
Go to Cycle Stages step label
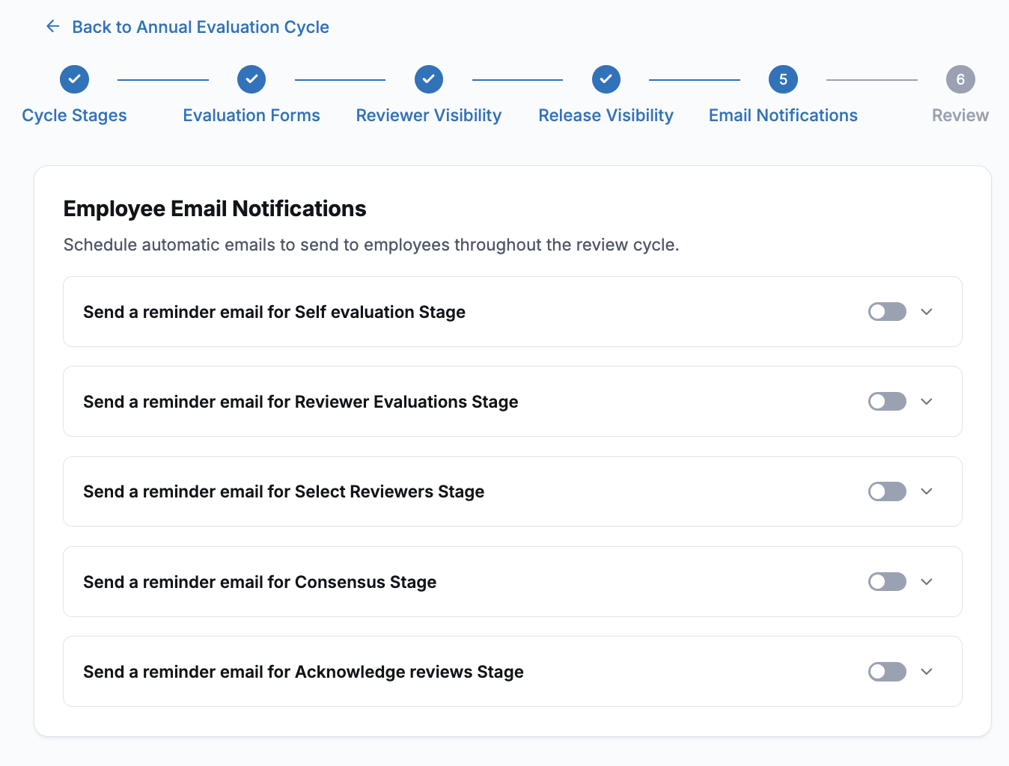[x=74, y=115]
